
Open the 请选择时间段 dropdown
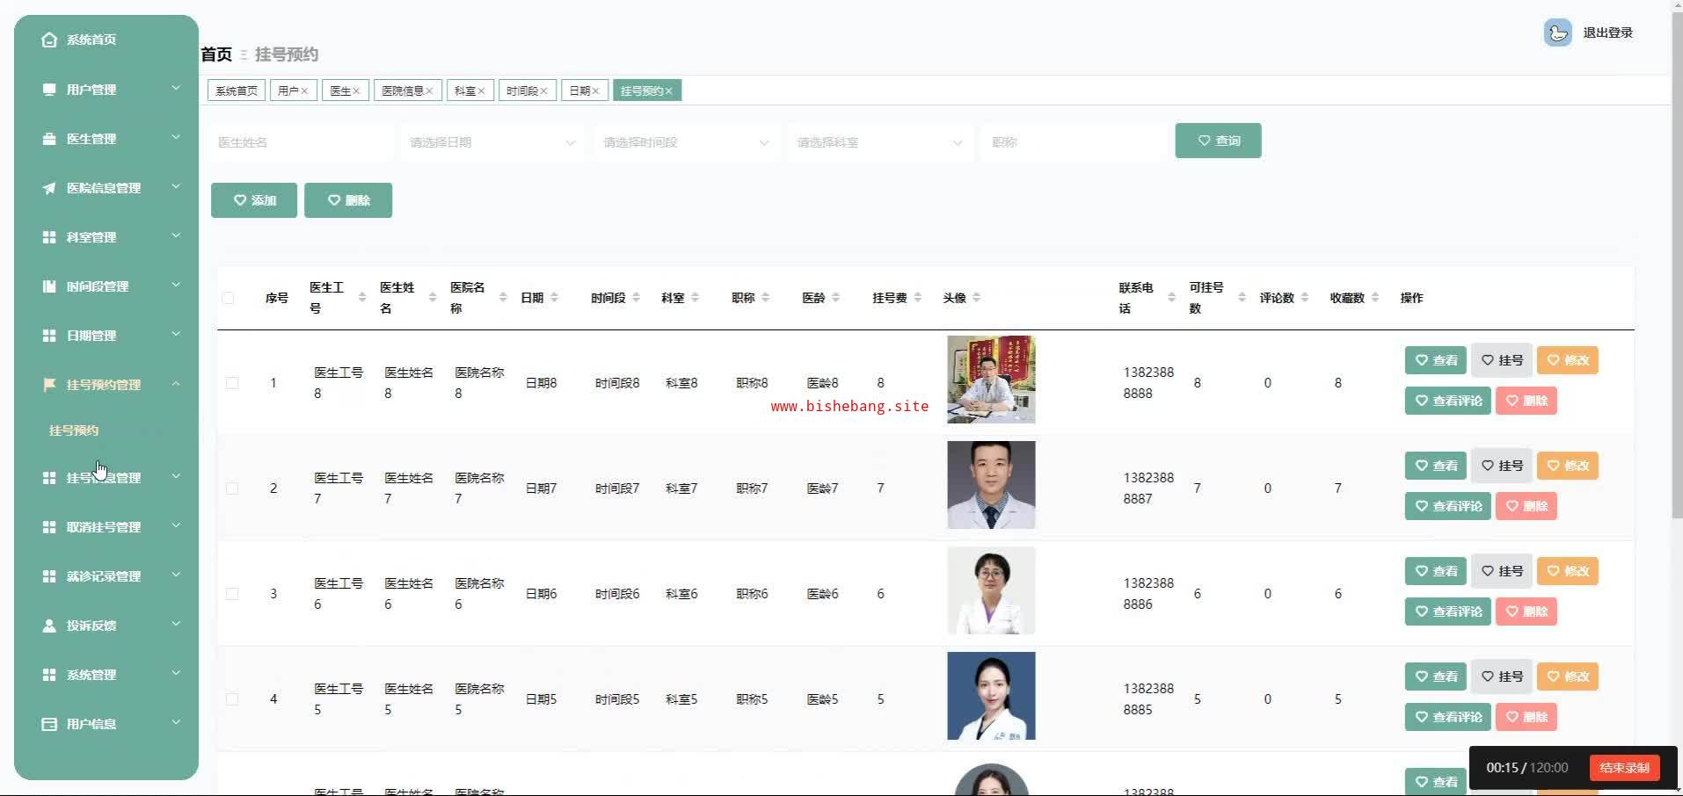tap(687, 142)
